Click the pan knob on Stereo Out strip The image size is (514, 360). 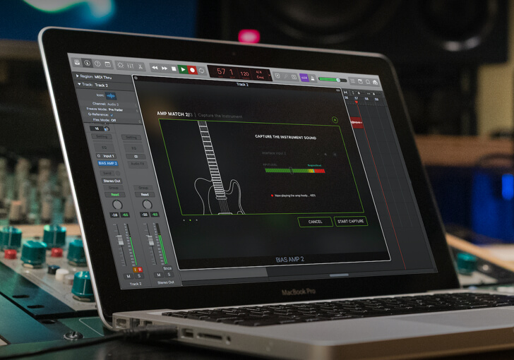pyautogui.click(x=147, y=205)
